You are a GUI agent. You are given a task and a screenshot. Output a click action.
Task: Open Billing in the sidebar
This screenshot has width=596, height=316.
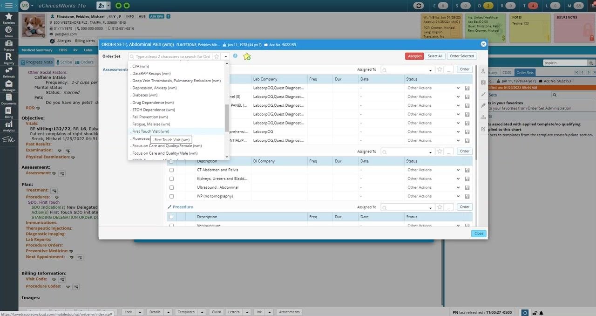tap(8, 113)
